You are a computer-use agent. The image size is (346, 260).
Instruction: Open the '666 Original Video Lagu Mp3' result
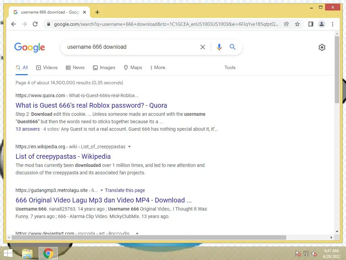[103, 200]
